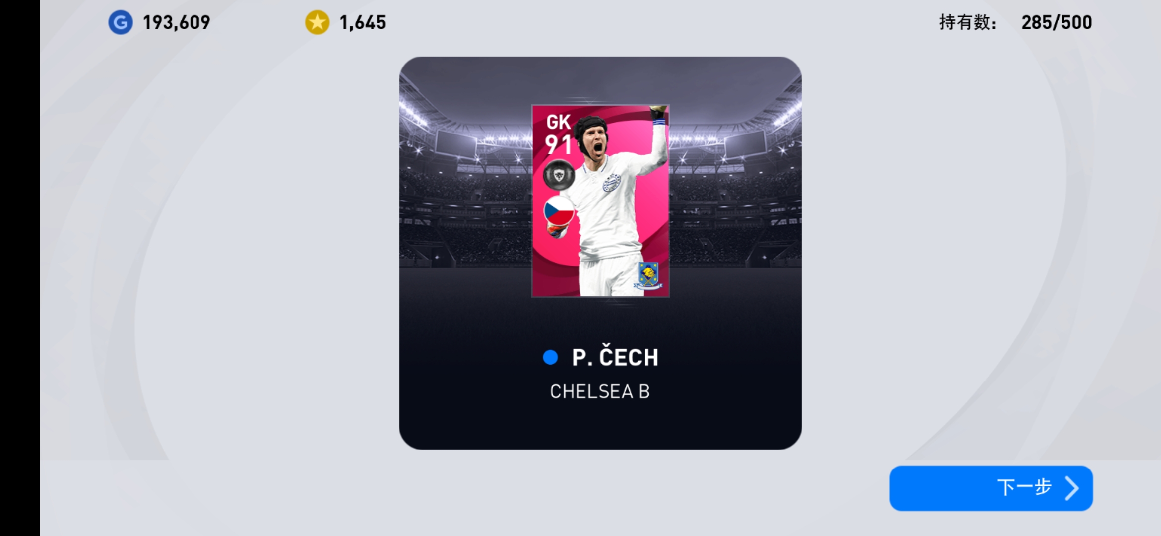Screen dimensions: 1161x536
Task: Tap the CHELSEA B team name
Action: click(600, 391)
